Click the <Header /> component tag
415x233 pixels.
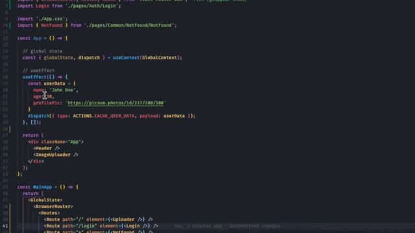[x=46, y=148]
